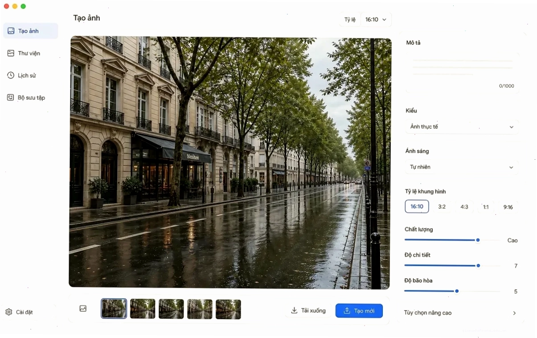Select the 9:16 aspect ratio option
The image size is (537, 338).
click(x=508, y=207)
